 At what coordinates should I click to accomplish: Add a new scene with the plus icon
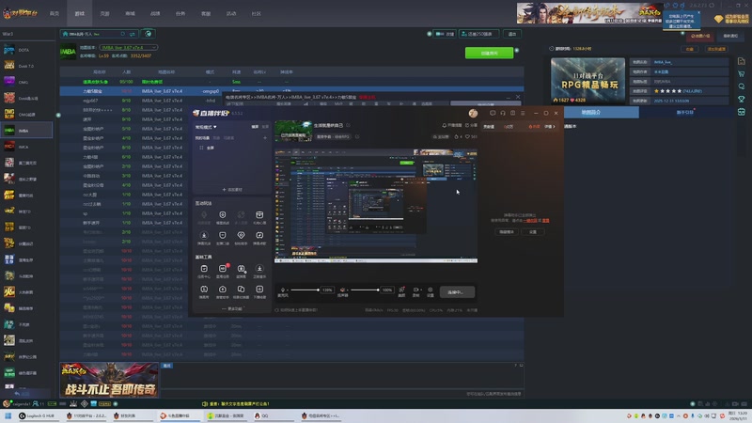[x=265, y=138]
